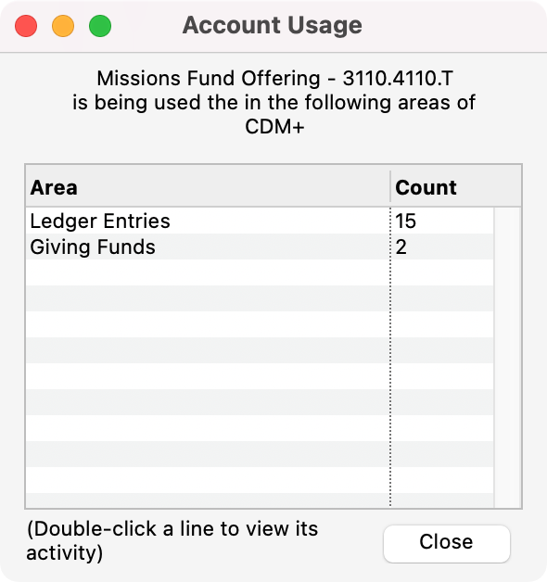Screen dimensions: 547x582
Task: Select the Giving Funds row
Action: coord(260,247)
